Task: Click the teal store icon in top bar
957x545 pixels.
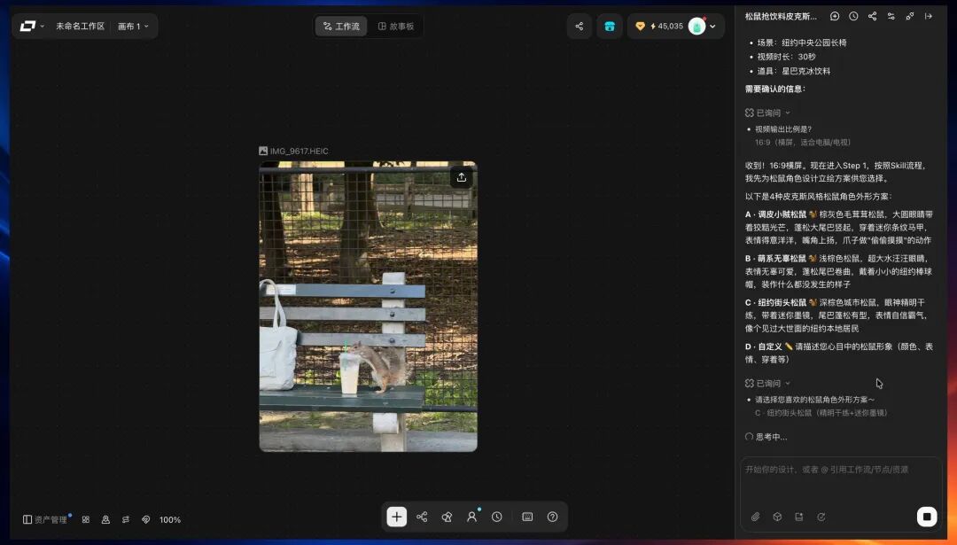Action: [609, 27]
